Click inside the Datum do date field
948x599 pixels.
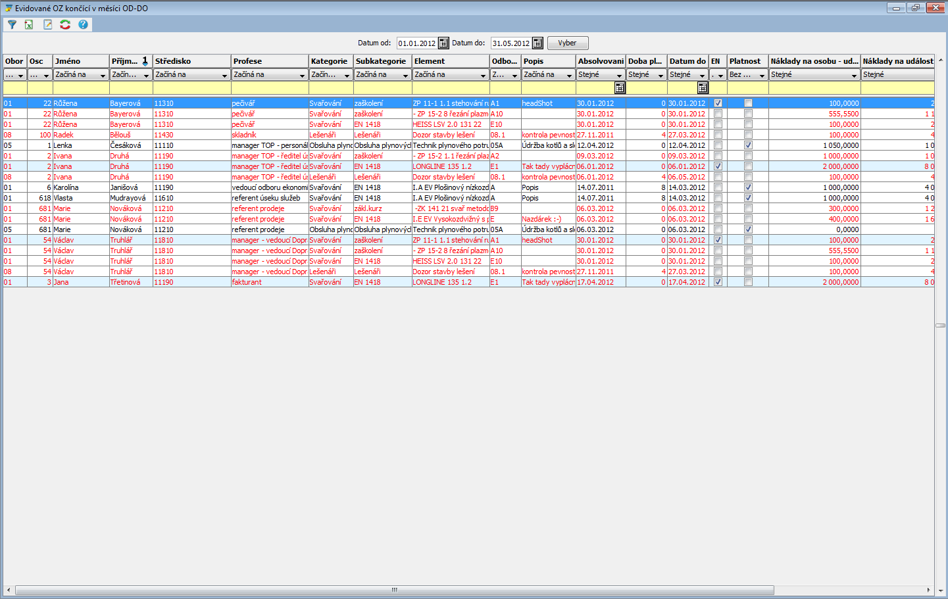point(511,43)
